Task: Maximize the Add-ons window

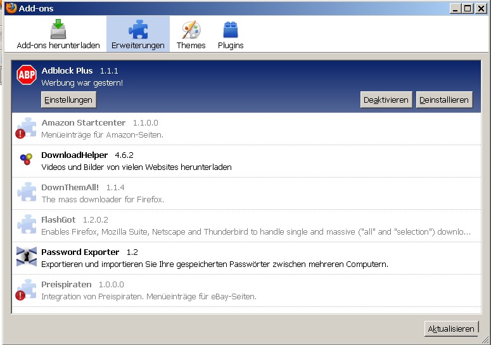Action: coord(468,8)
